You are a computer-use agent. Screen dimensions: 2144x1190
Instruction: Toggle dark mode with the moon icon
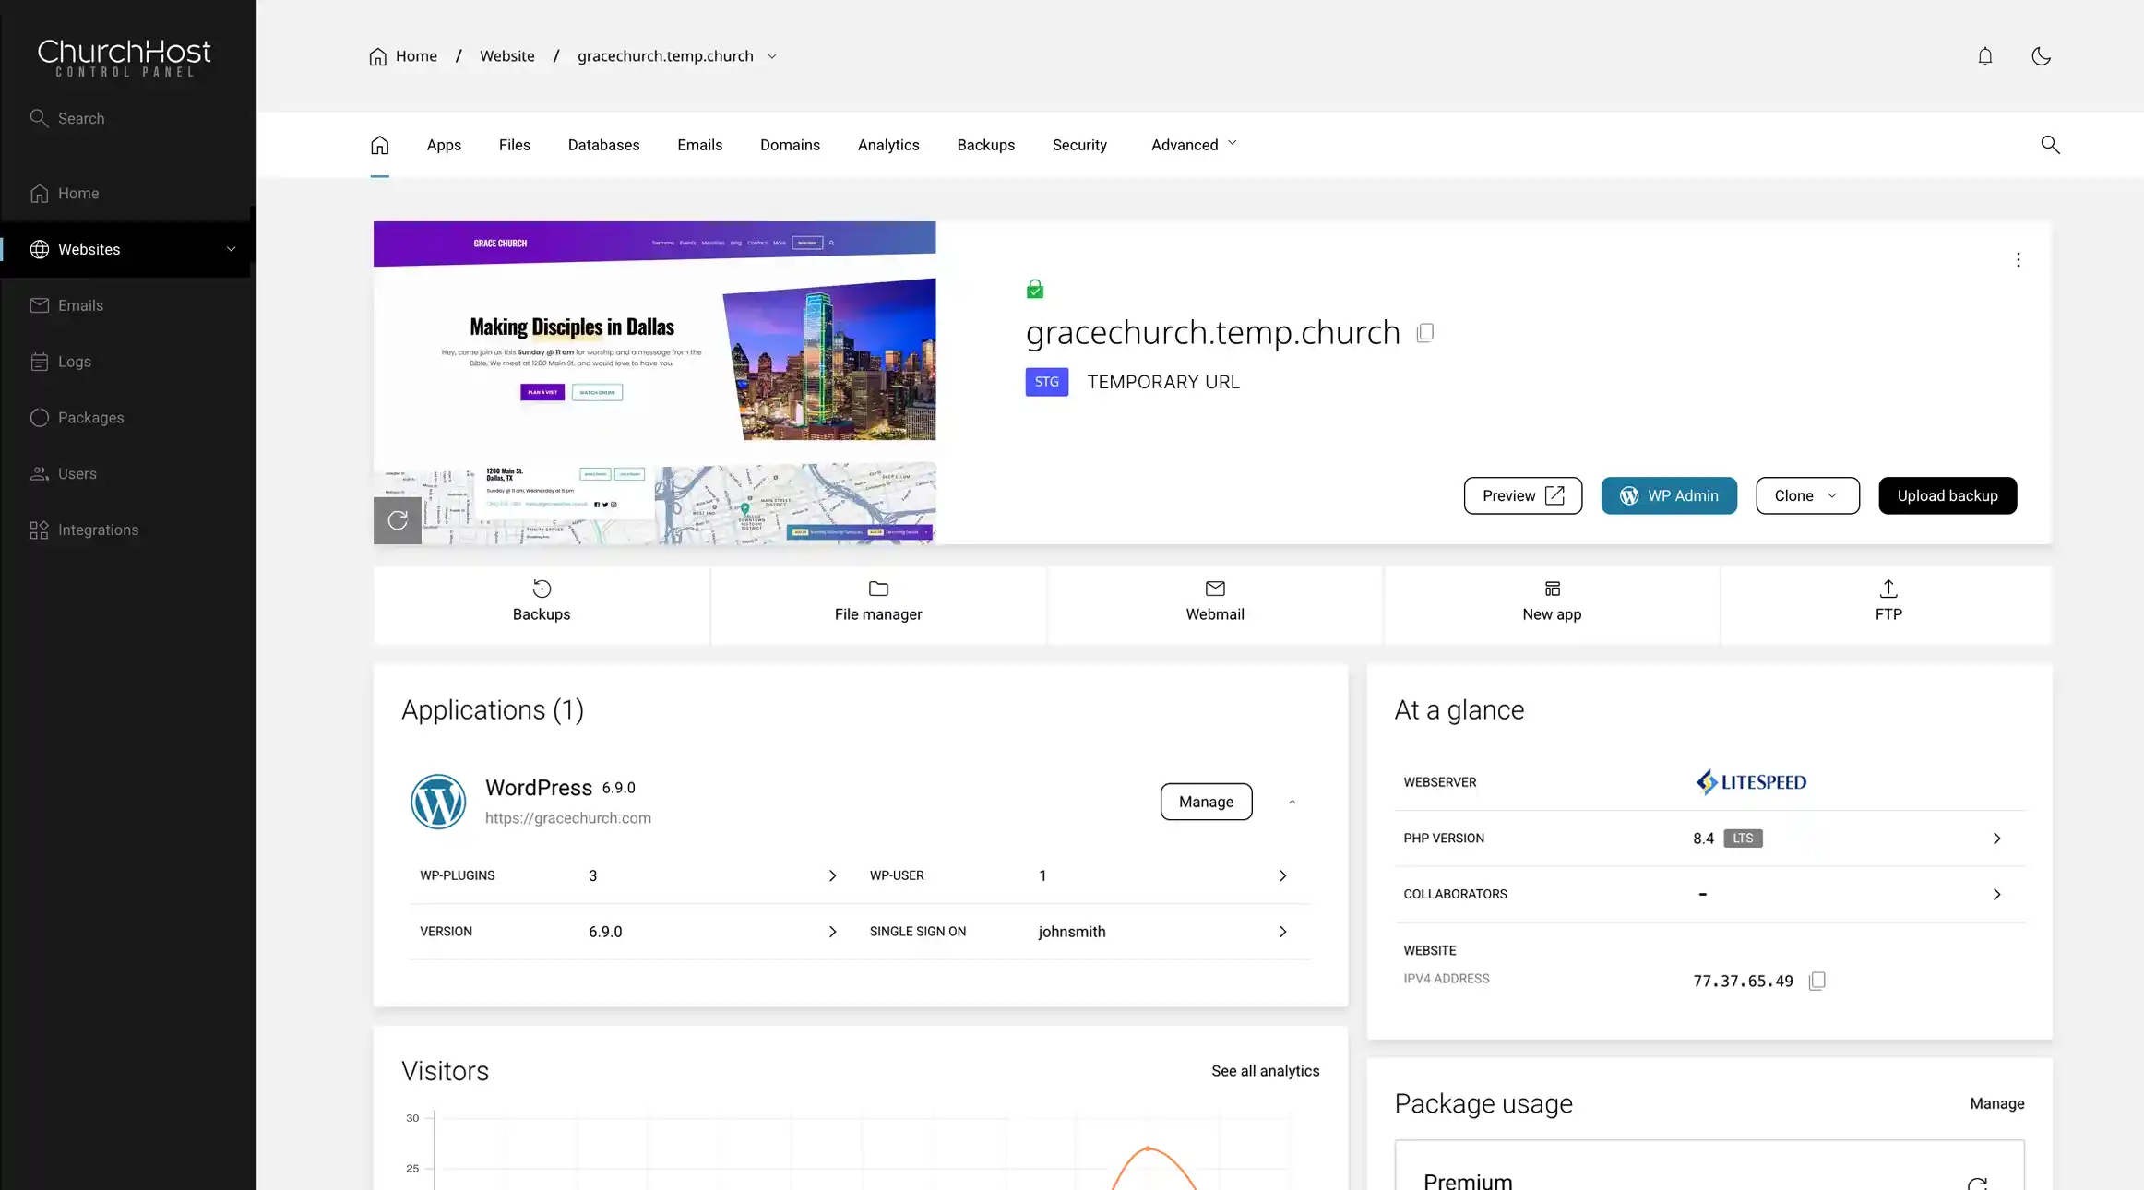[2041, 56]
